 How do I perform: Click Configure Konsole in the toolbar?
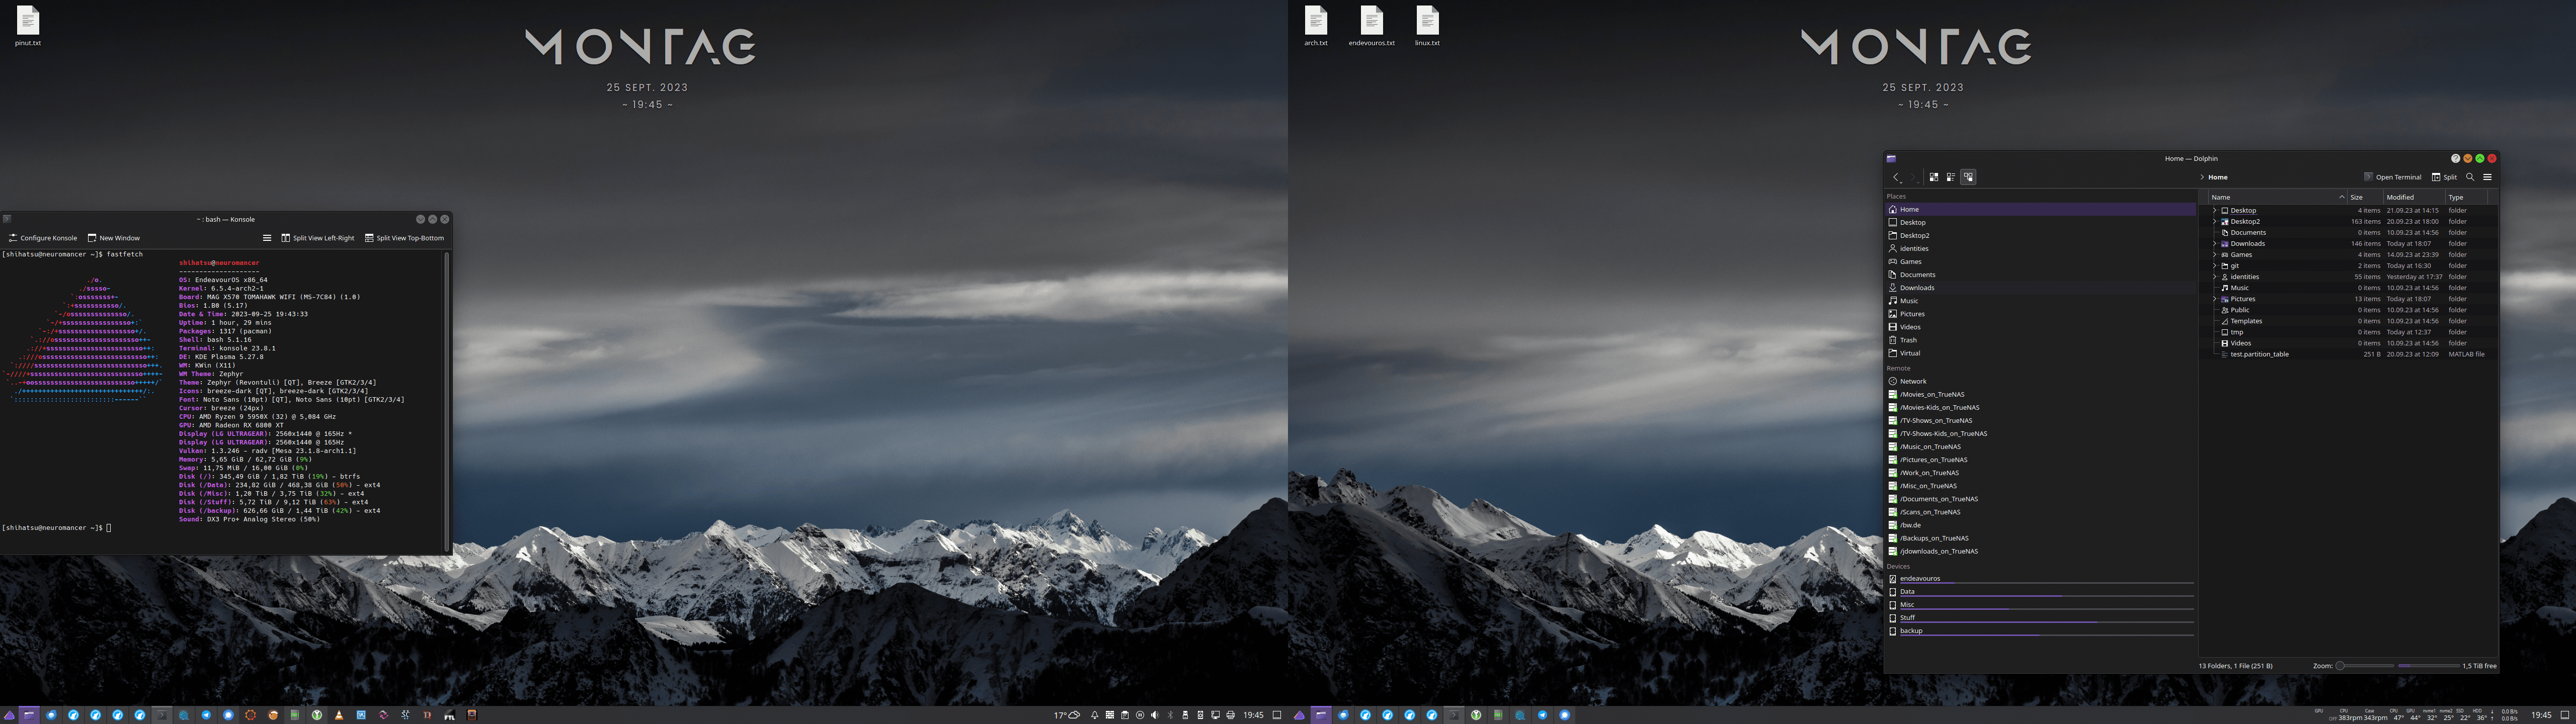point(43,238)
